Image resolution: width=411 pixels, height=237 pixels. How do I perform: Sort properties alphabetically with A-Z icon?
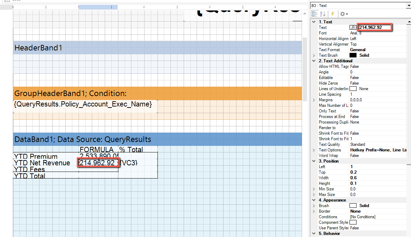click(323, 14)
